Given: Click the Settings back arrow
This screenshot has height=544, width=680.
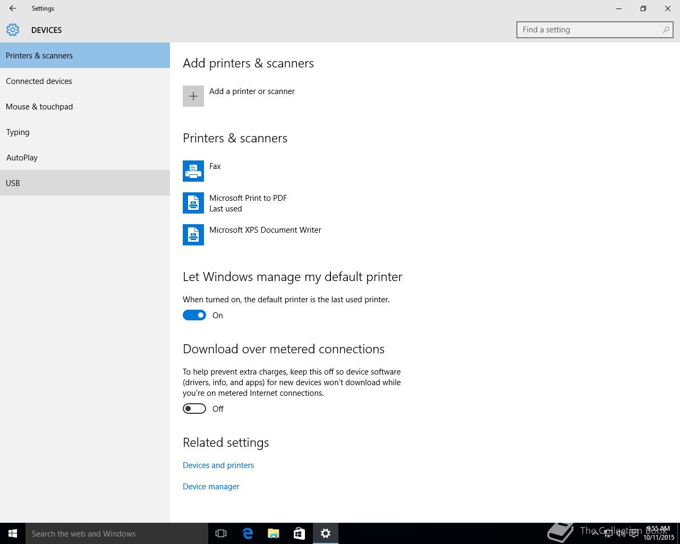Looking at the screenshot, I should pyautogui.click(x=13, y=8).
